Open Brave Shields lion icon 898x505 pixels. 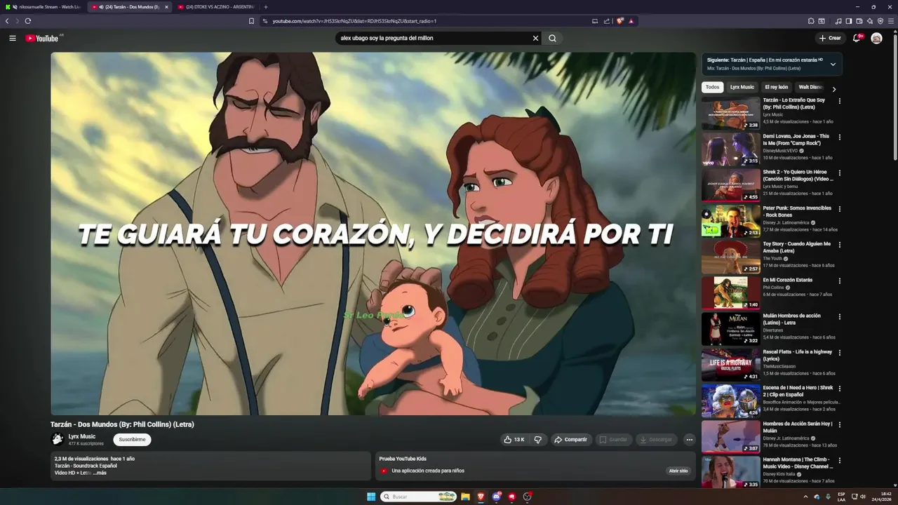(x=620, y=21)
